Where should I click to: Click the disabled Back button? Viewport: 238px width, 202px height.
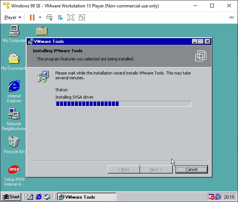[123, 169]
